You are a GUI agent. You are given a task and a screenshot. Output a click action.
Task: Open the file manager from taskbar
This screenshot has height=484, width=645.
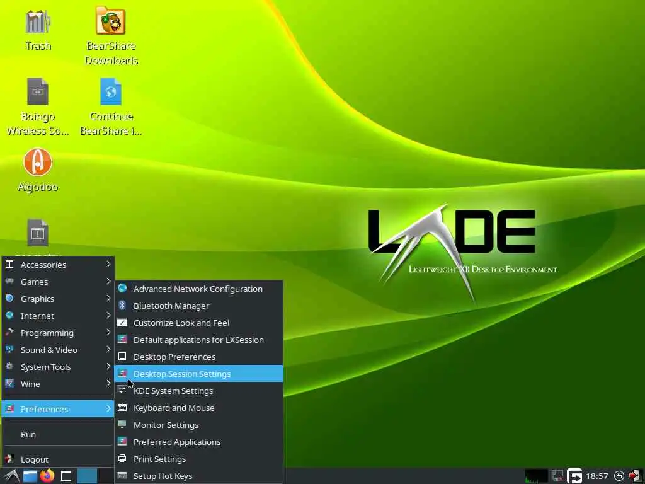pos(30,476)
